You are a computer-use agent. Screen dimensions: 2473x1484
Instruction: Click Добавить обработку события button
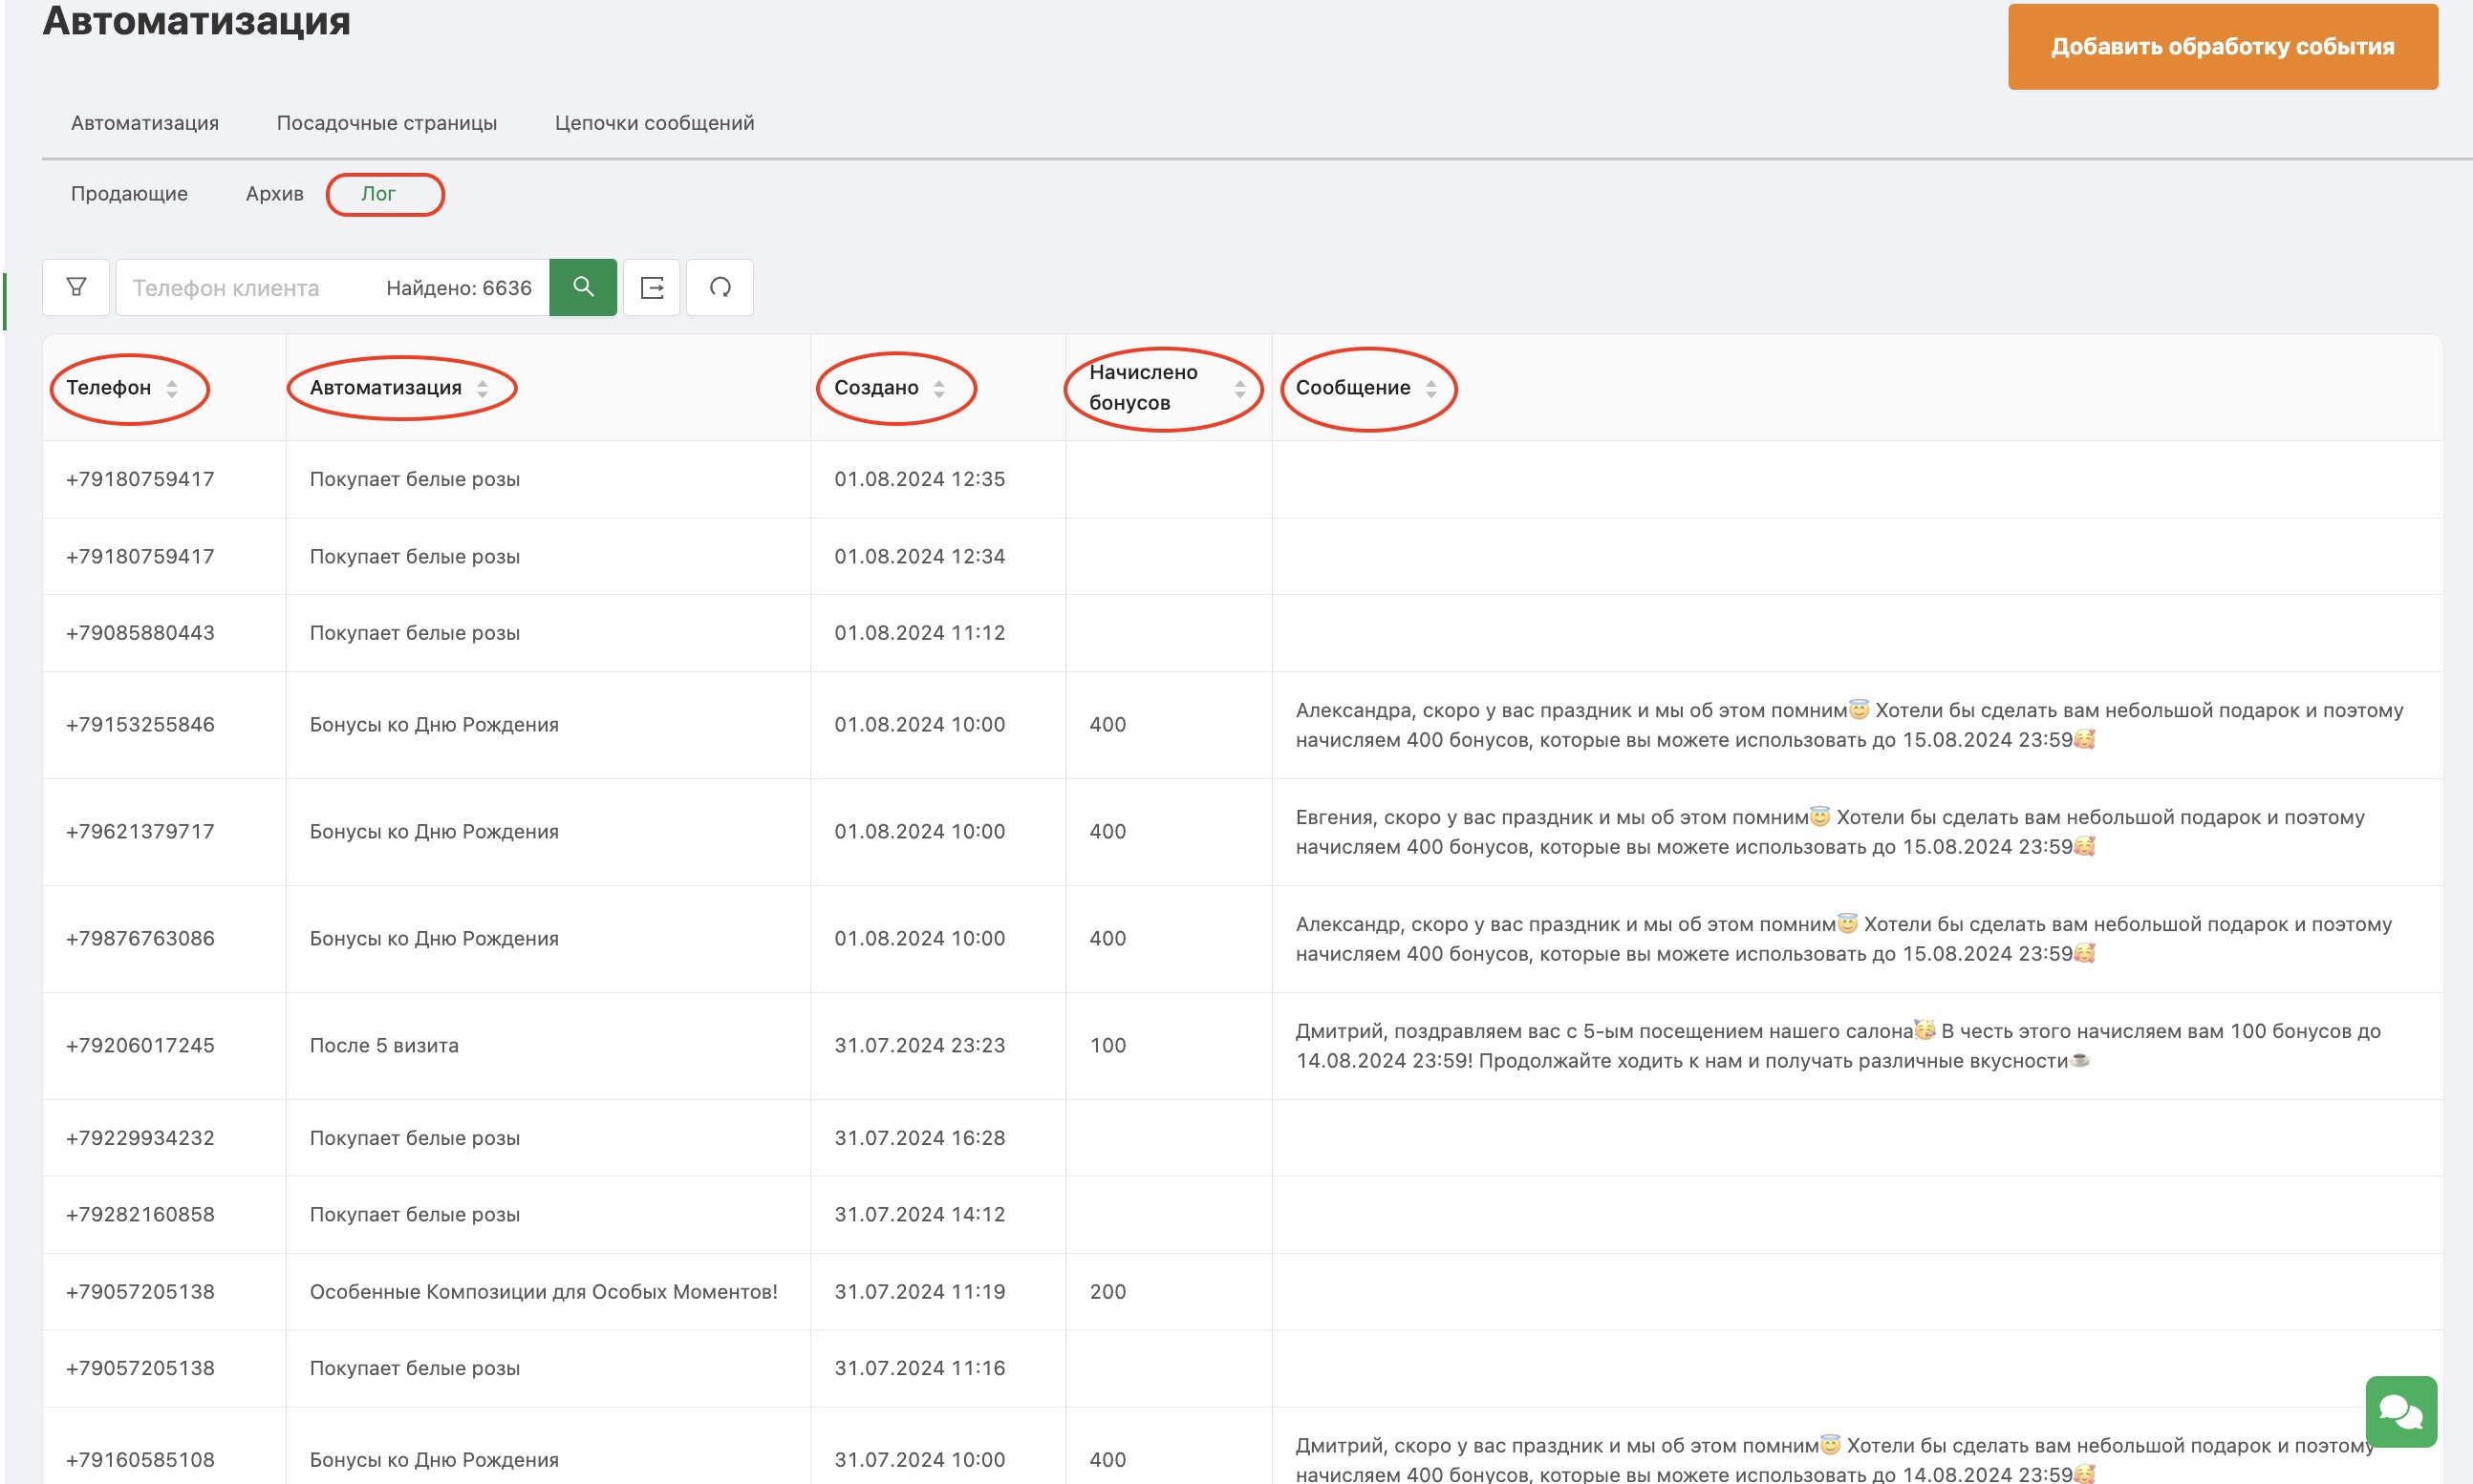pyautogui.click(x=2223, y=46)
